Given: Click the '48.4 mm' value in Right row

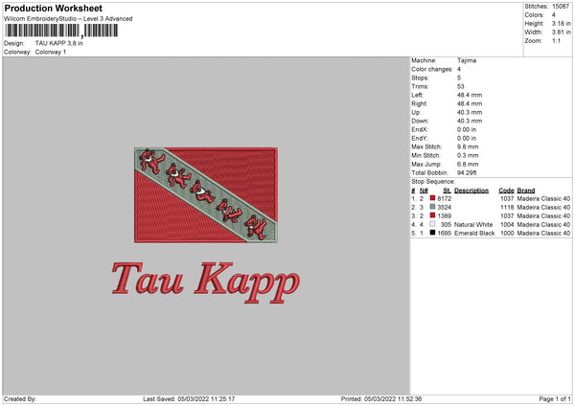Looking at the screenshot, I should click(470, 103).
